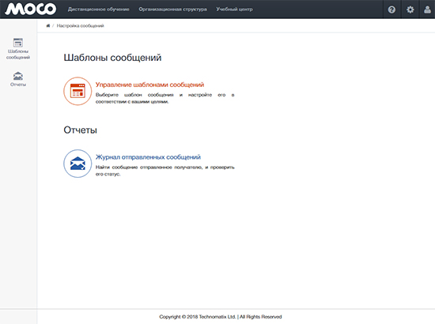Viewport: 435px width, 324px height.
Task: Click the Copyright Technomatix footer text
Action: 221,317
